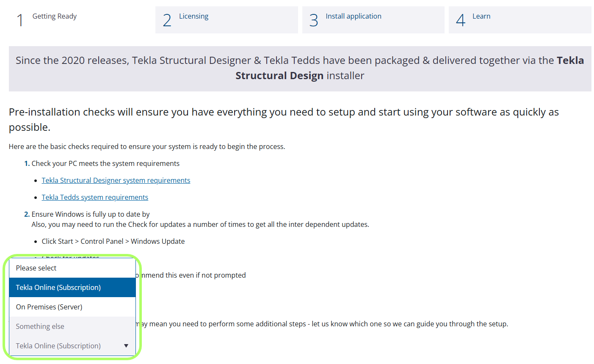Screen dimensions: 594x364
Task: Click the "inter dependent updates" sentence
Action: point(200,224)
